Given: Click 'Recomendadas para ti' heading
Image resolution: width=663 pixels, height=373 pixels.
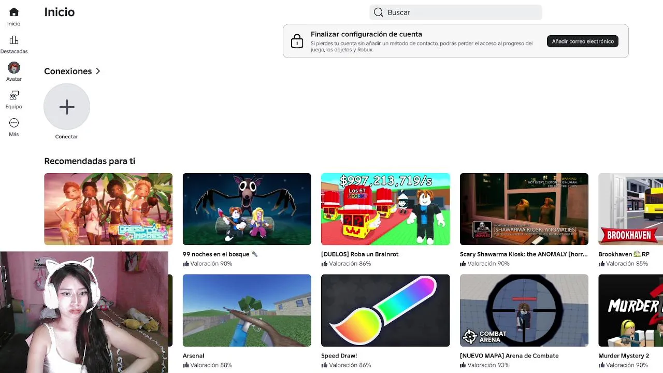Looking at the screenshot, I should coord(90,161).
